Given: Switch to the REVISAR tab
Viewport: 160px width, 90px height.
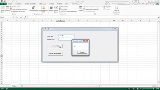Looking at the screenshot, I should pyautogui.click(x=59, y=4).
